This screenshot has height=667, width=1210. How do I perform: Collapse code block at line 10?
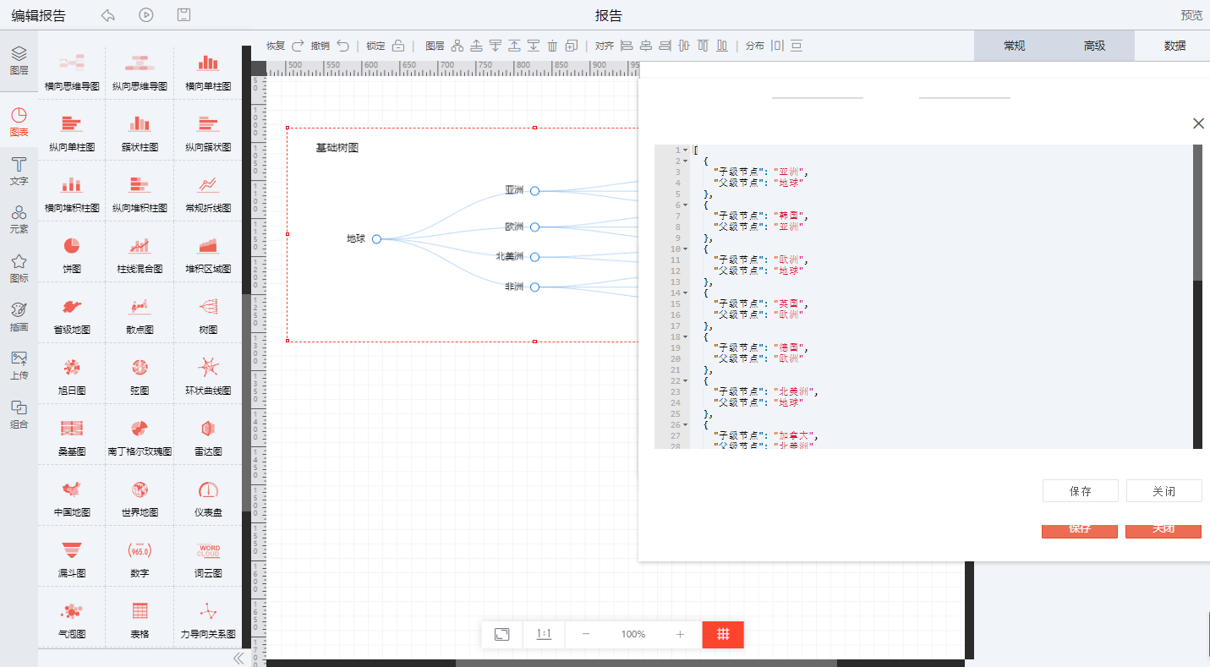[685, 249]
